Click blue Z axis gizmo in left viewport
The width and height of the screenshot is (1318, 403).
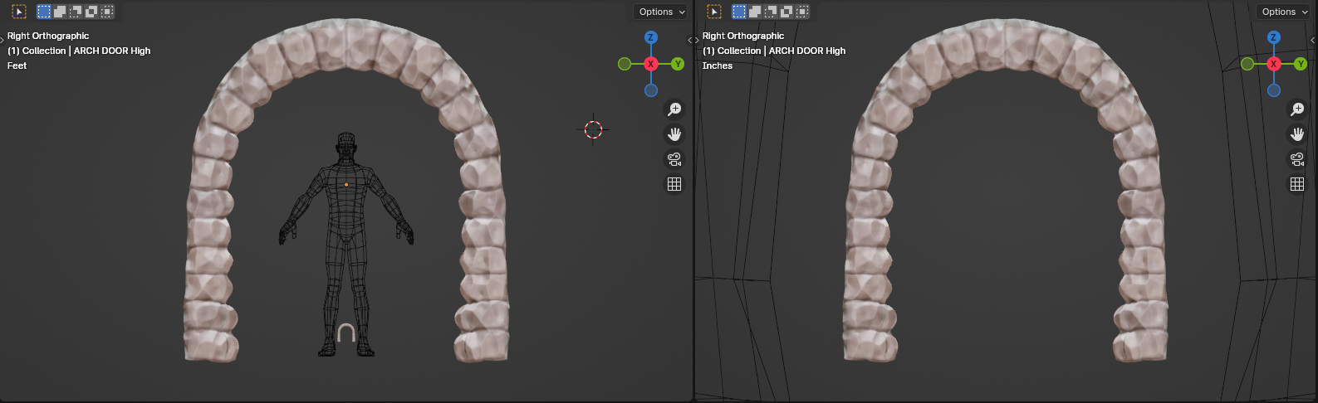tap(651, 37)
